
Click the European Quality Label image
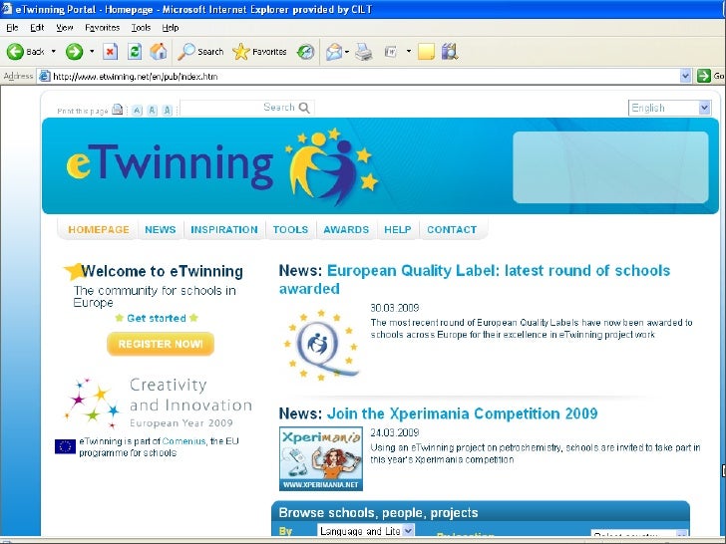321,345
